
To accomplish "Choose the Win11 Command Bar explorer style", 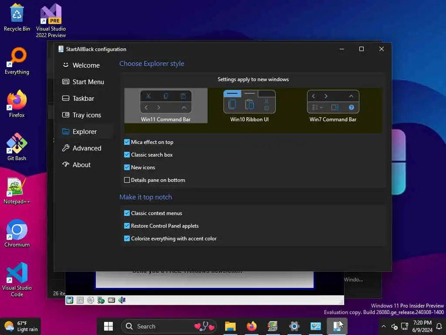I will (166, 106).
